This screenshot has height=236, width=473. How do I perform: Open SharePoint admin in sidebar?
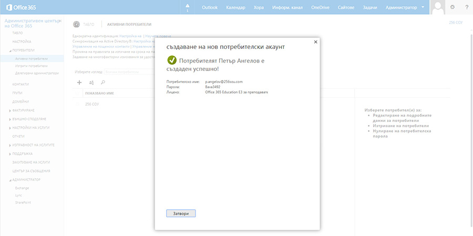click(x=23, y=202)
